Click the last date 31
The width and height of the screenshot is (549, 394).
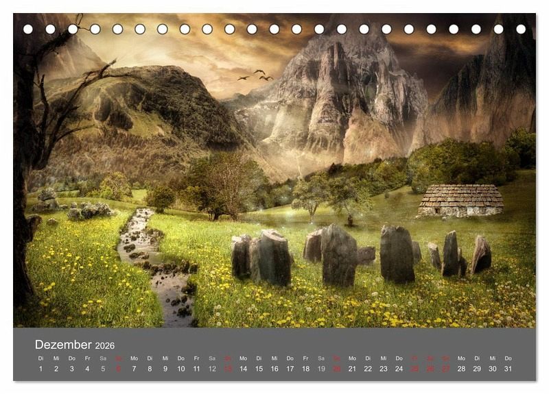508,369
